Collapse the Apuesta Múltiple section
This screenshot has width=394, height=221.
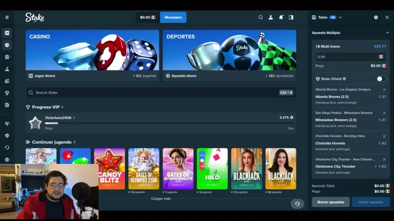click(x=388, y=33)
